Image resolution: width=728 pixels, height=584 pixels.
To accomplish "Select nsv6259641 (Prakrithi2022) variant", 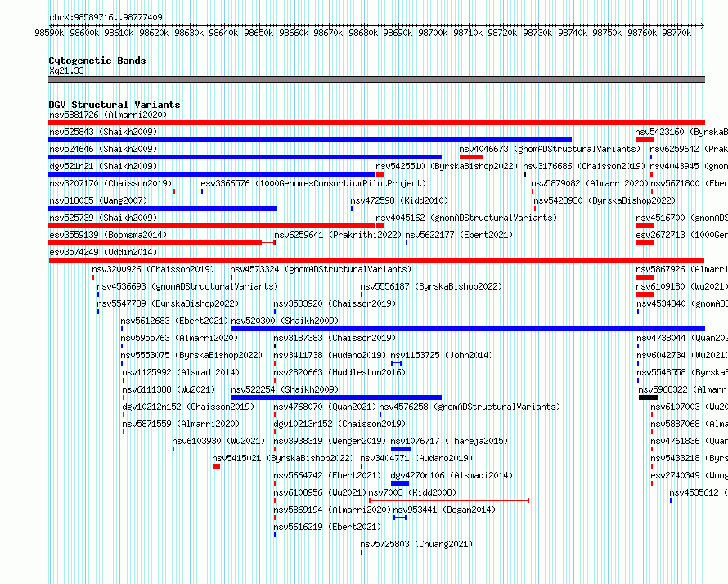I will pyautogui.click(x=338, y=235).
